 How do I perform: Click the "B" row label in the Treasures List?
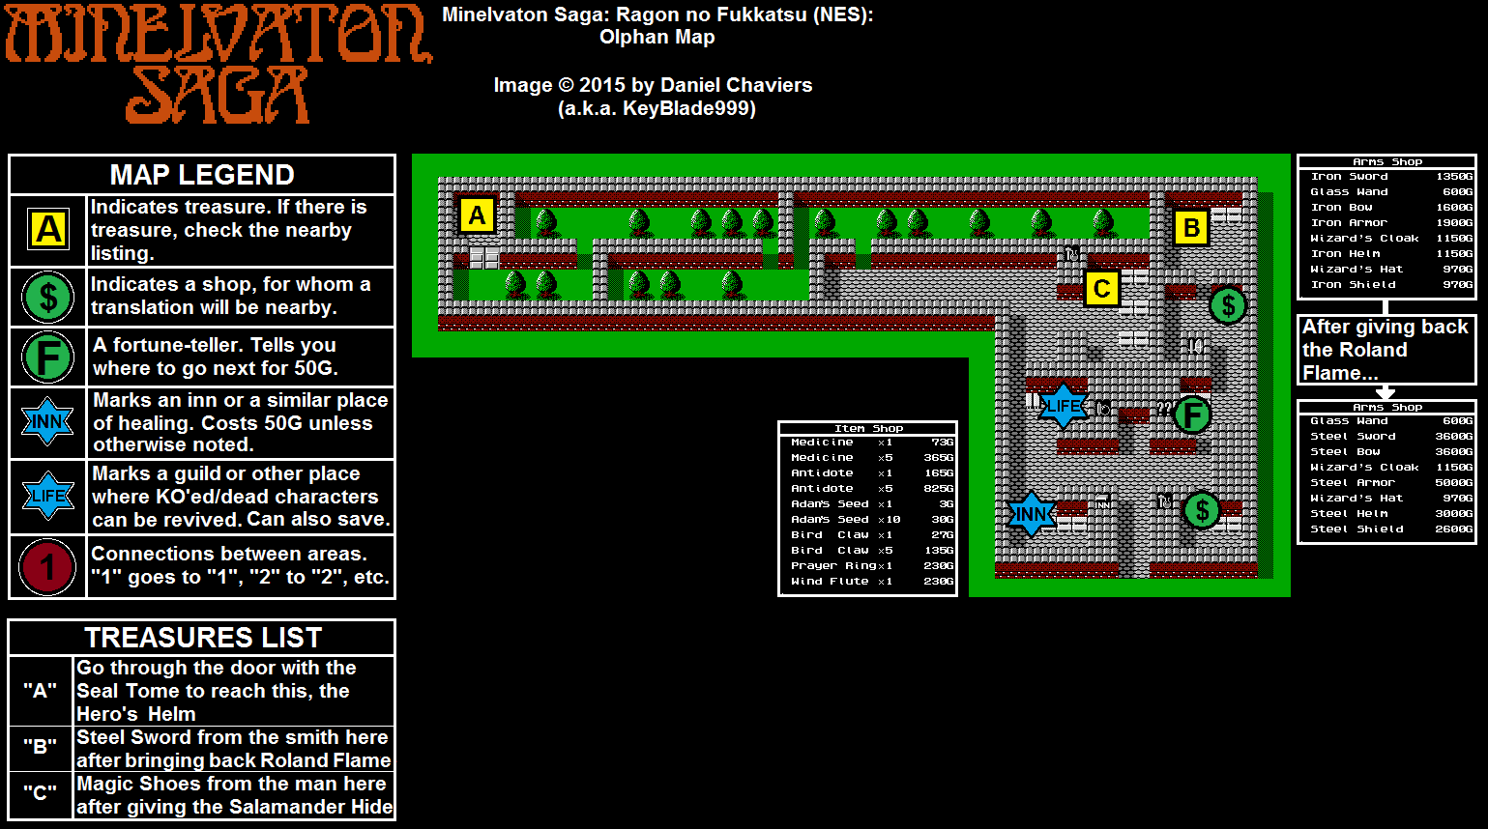41,748
